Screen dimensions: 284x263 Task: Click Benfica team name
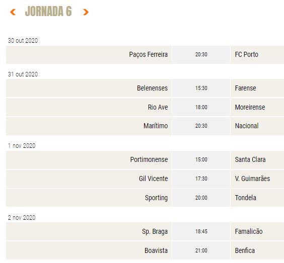coord(245,251)
